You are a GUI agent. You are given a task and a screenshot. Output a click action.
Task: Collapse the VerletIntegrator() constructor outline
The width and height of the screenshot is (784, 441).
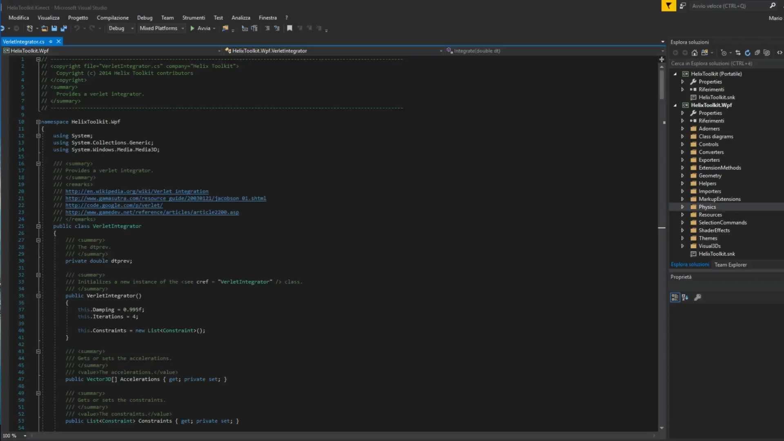(38, 296)
